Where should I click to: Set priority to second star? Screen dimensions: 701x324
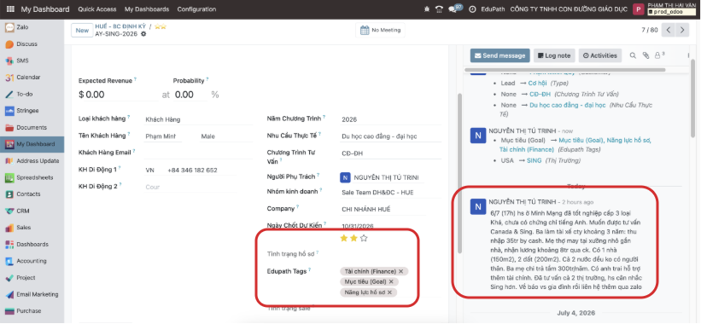pyautogui.click(x=353, y=239)
